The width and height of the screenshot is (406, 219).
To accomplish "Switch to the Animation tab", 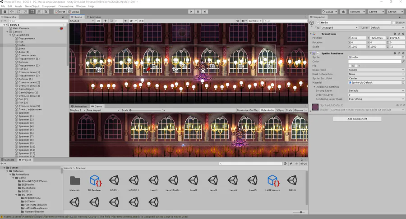I will [x=79, y=107].
